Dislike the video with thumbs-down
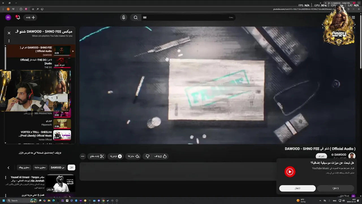362x204 pixels. point(147,156)
